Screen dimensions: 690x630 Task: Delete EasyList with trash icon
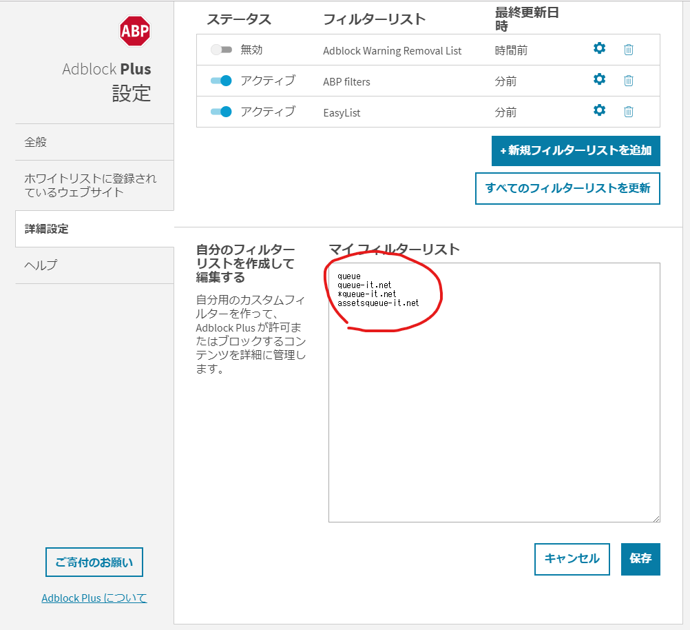click(629, 112)
